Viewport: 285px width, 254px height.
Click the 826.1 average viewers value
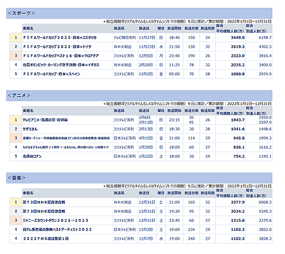239,147
